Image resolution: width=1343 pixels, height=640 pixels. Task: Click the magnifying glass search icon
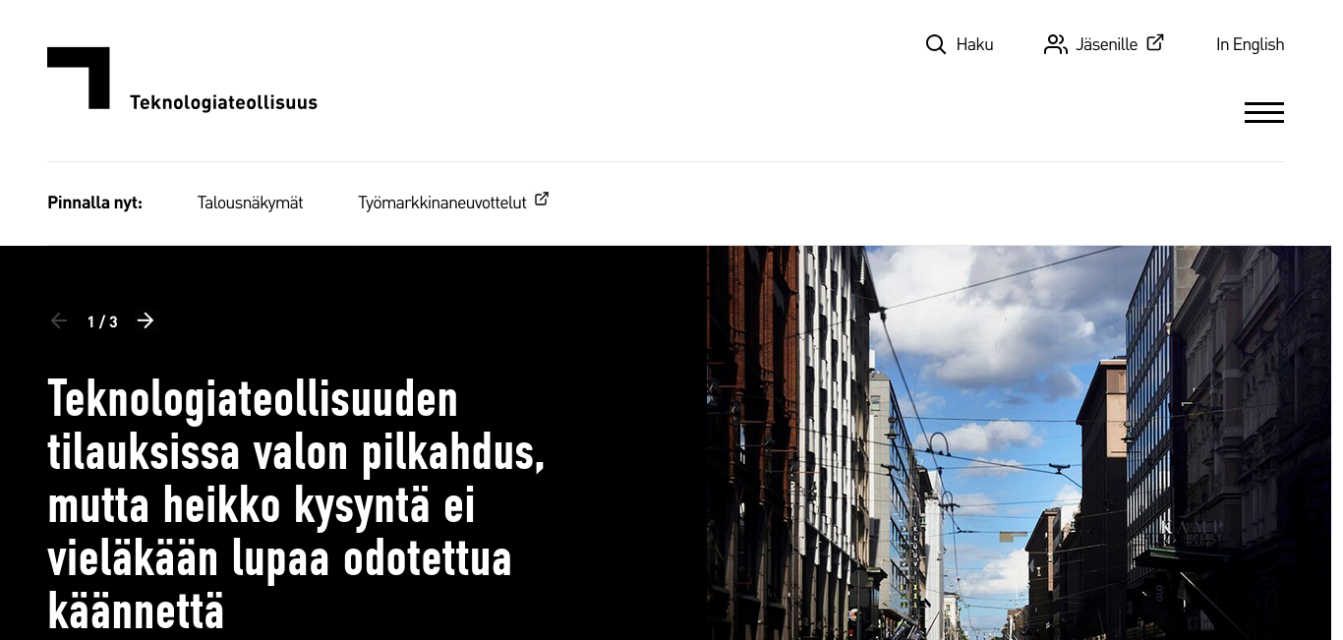[x=936, y=44]
